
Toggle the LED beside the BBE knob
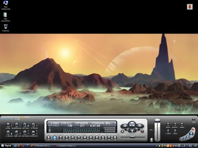tap(20, 134)
